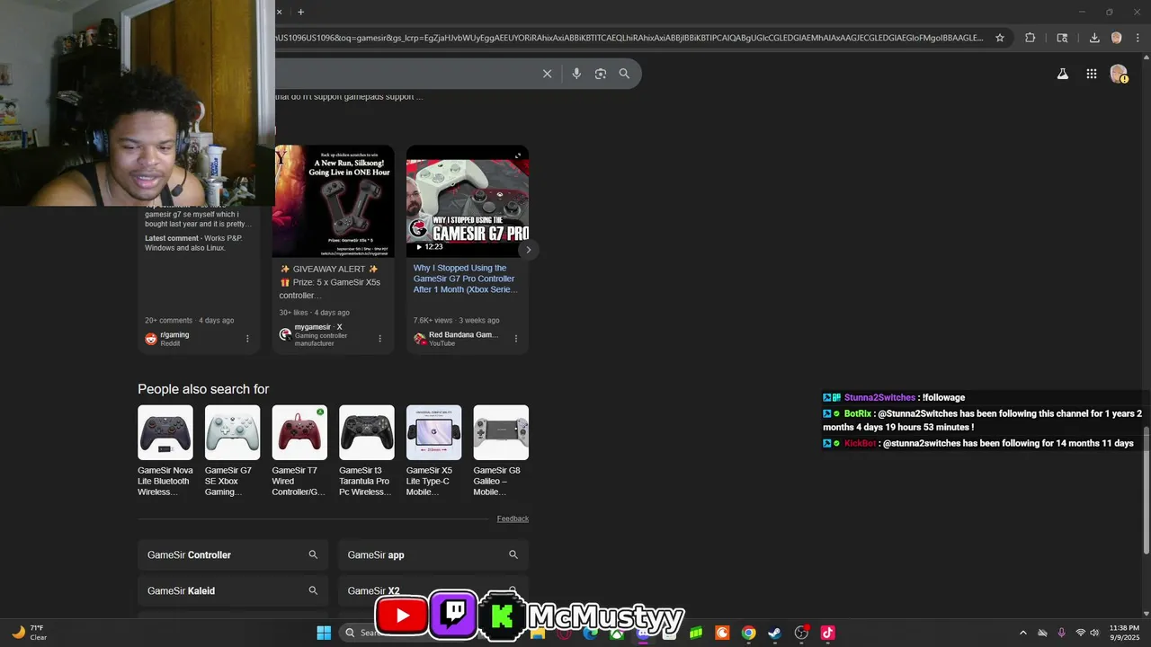Open the Google apps grid
The height and width of the screenshot is (647, 1151).
[1091, 74]
